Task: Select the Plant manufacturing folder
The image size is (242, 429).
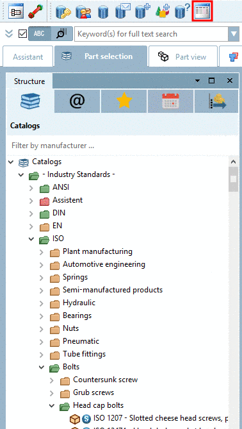Action: point(97,251)
